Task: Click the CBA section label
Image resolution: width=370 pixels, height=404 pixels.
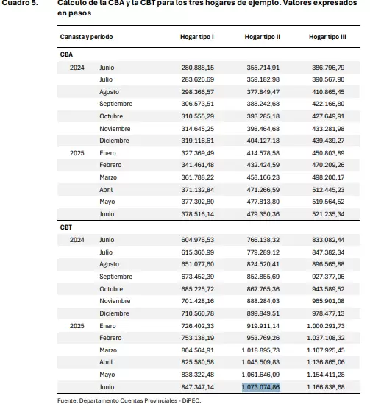Action: pyautogui.click(x=66, y=54)
